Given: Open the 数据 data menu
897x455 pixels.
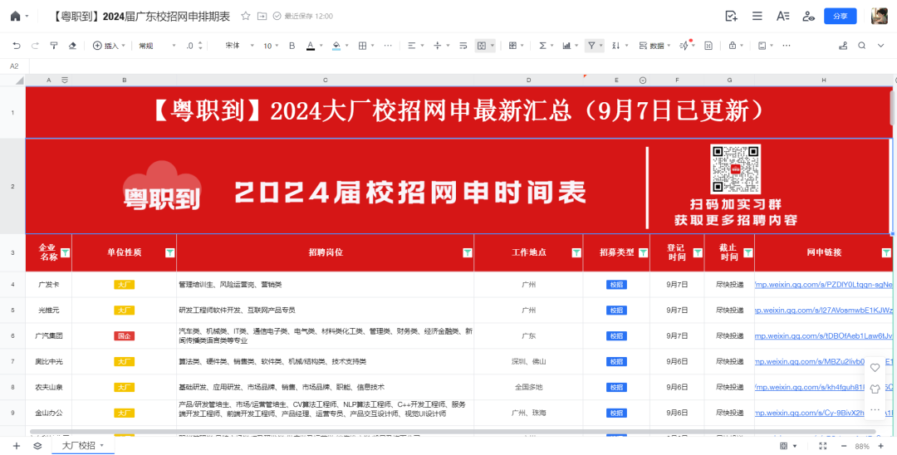Looking at the screenshot, I should [654, 46].
